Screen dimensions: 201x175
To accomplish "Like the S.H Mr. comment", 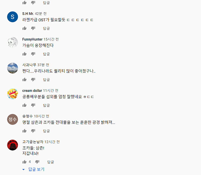I will click(24, 28).
